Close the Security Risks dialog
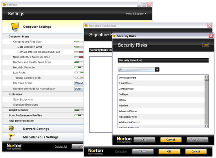 pos(211,36)
